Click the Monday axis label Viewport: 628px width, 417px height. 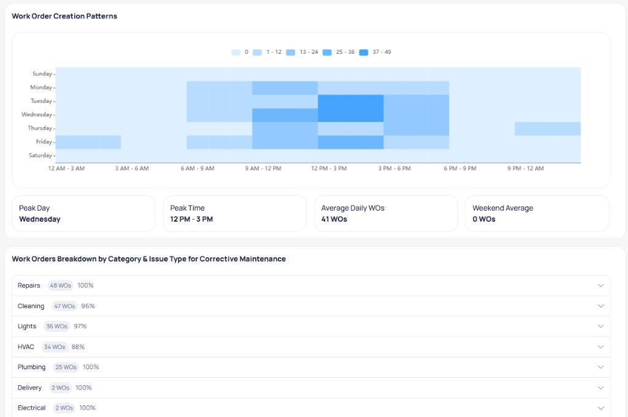pyautogui.click(x=41, y=87)
